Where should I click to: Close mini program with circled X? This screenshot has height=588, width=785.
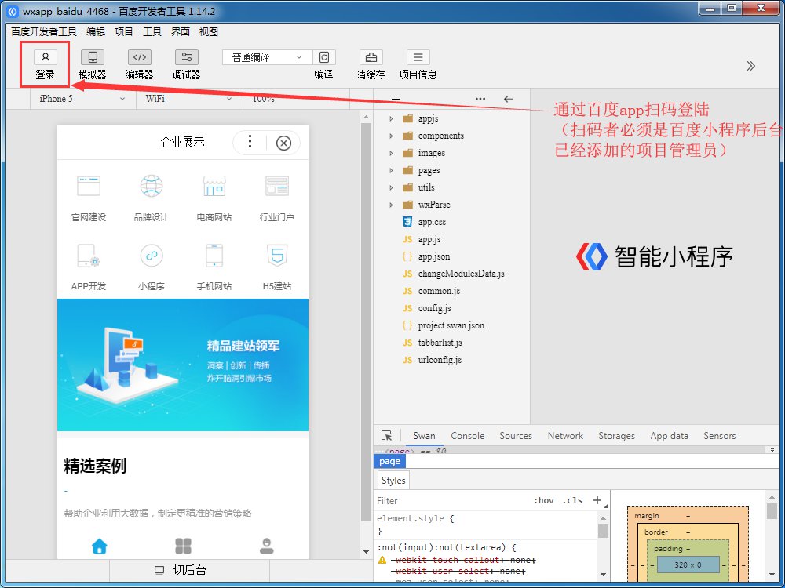point(283,143)
